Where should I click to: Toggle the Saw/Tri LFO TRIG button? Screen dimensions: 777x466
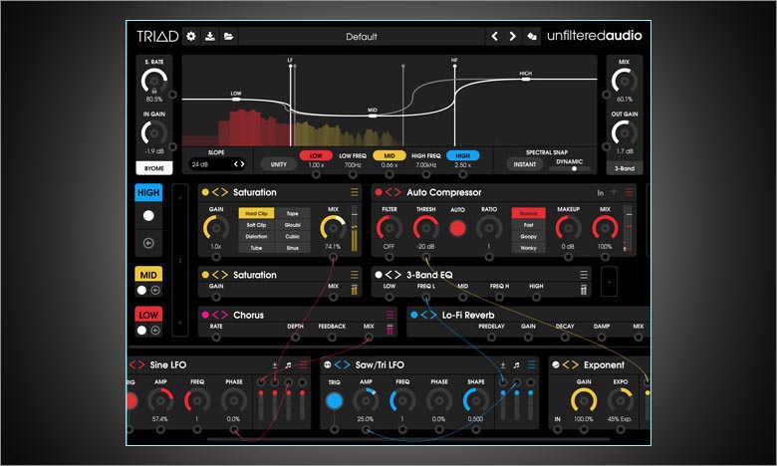334,400
